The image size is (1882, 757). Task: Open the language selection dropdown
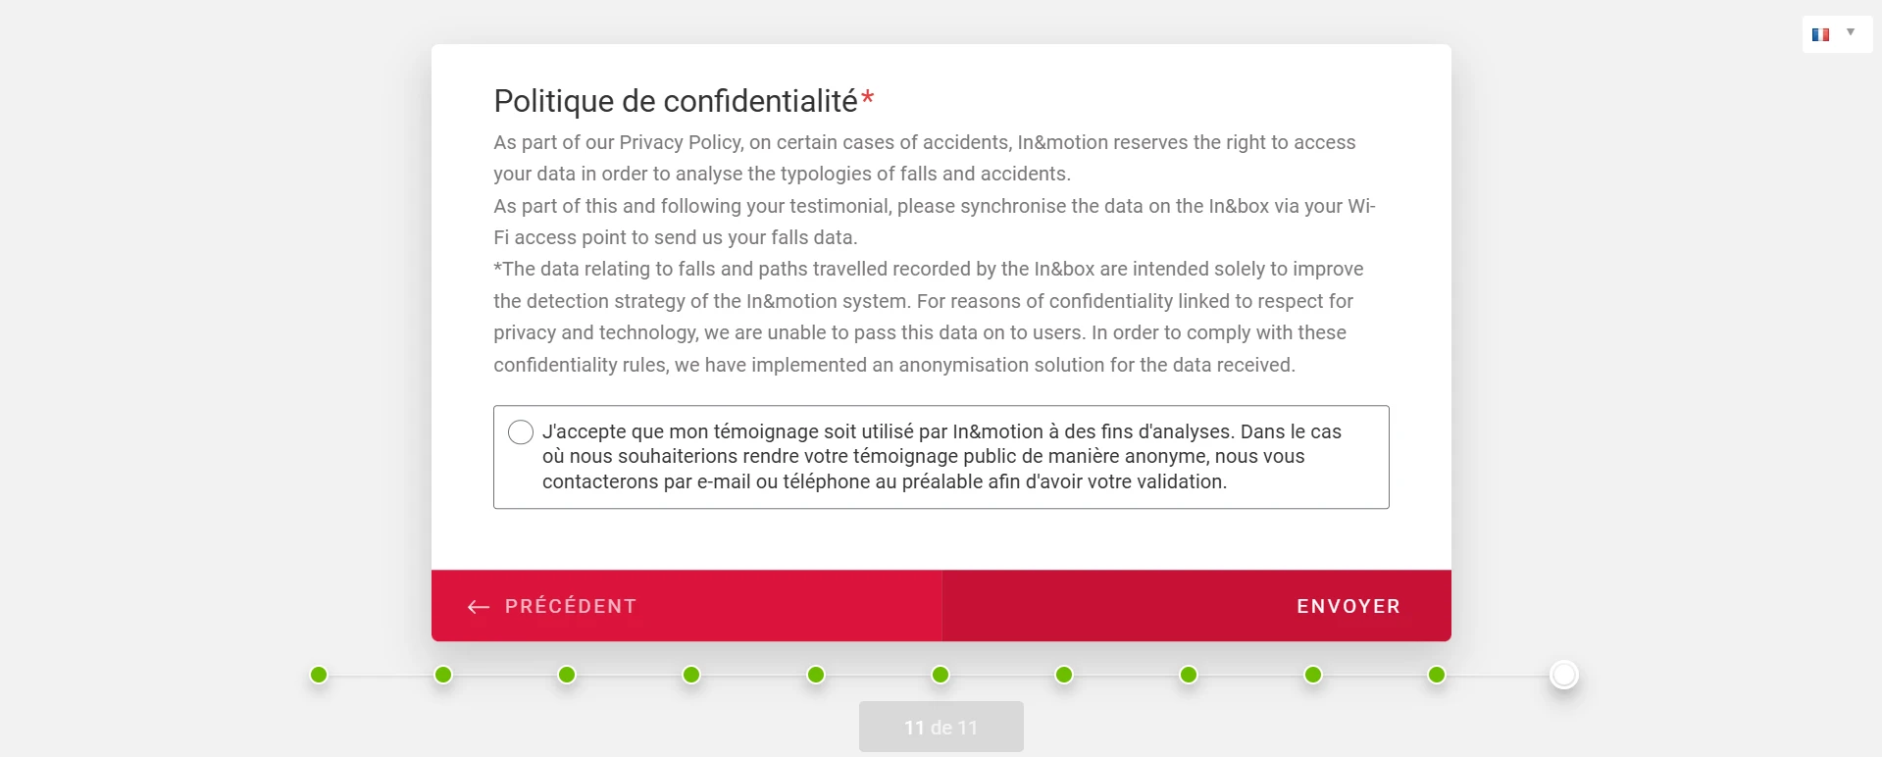click(x=1852, y=31)
